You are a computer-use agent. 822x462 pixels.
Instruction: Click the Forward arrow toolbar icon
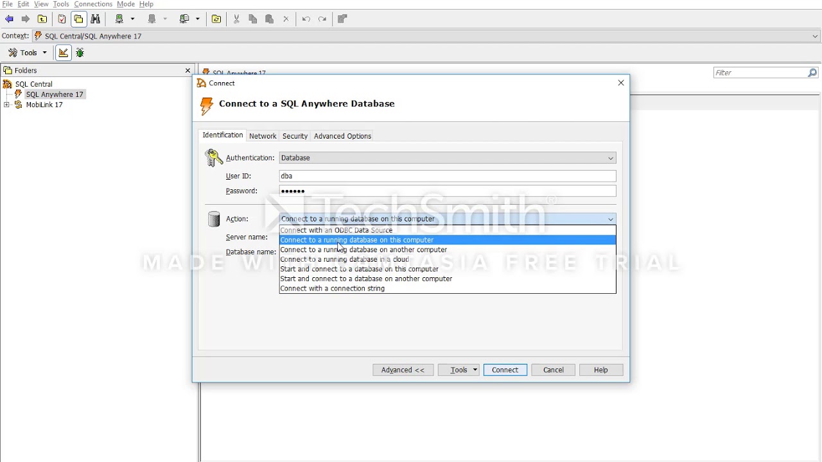click(x=26, y=19)
